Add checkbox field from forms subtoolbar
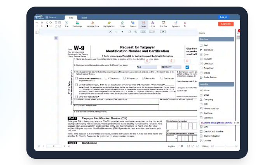The image size is (272, 165). coord(130,32)
